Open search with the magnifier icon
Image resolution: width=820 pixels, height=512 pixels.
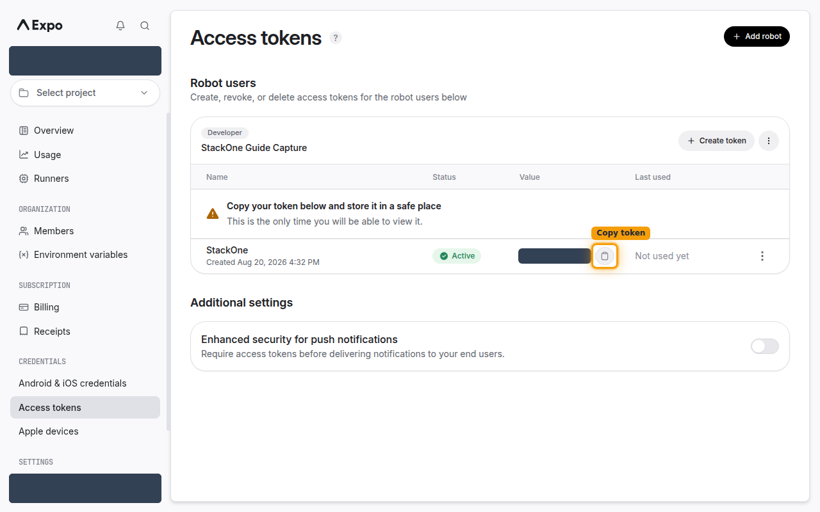(x=145, y=26)
